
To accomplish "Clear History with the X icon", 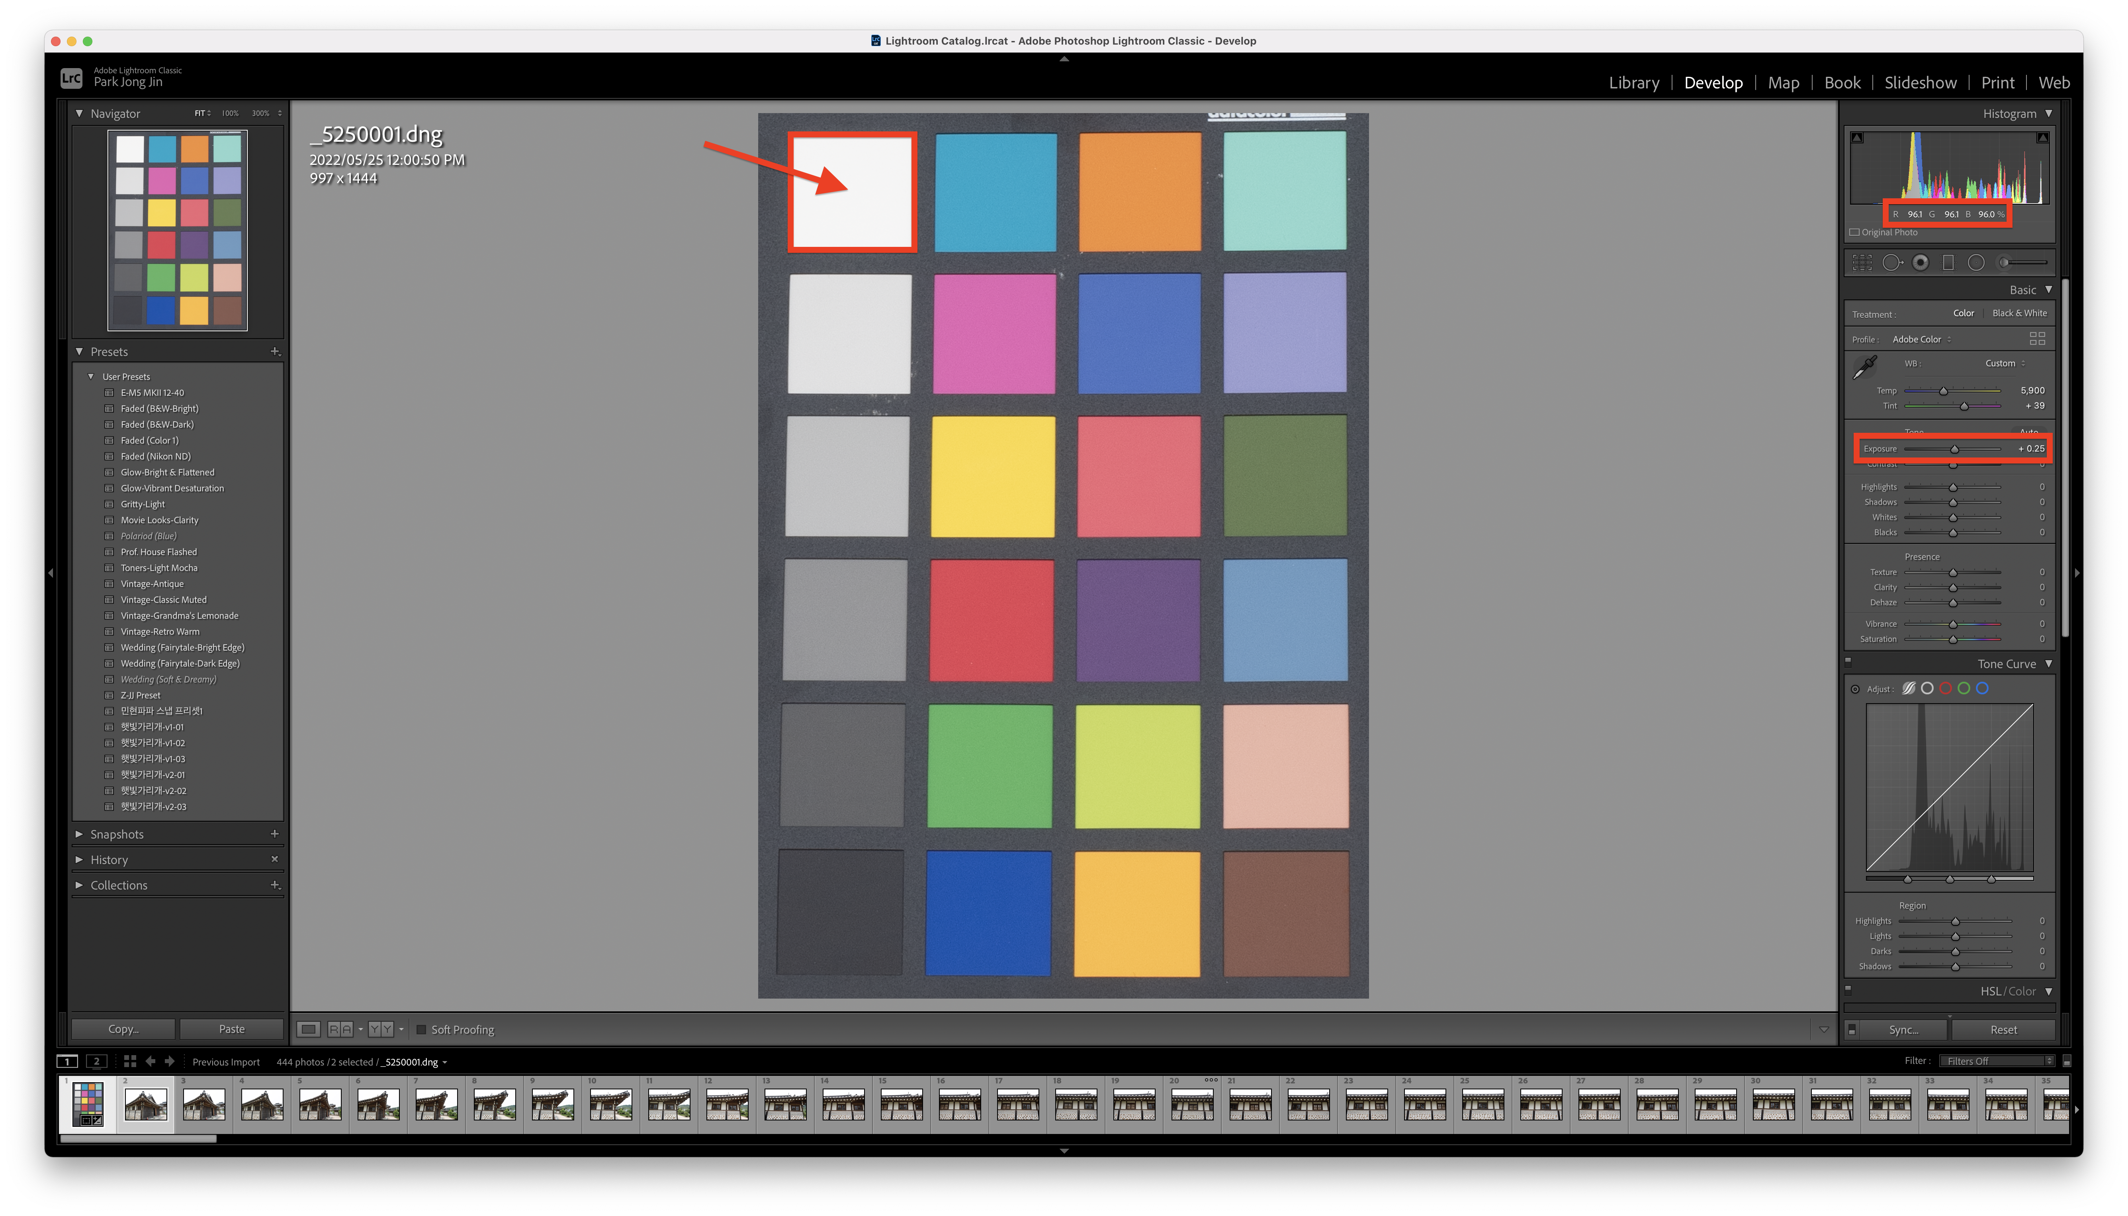I will click(x=275, y=858).
